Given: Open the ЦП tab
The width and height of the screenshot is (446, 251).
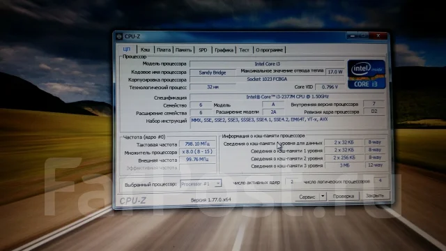Looking at the screenshot, I should tap(127, 50).
